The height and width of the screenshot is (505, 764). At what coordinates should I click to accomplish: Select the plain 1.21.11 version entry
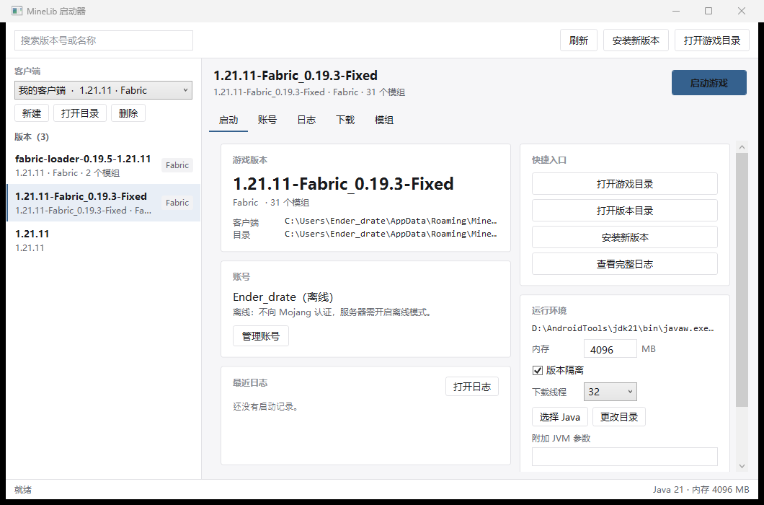(x=103, y=240)
